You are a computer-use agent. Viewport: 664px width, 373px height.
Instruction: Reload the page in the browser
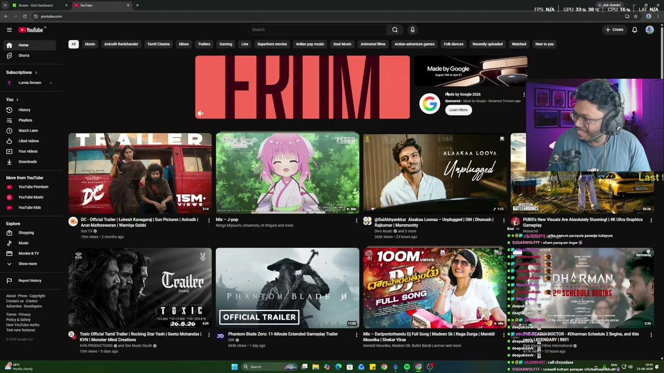coord(24,16)
